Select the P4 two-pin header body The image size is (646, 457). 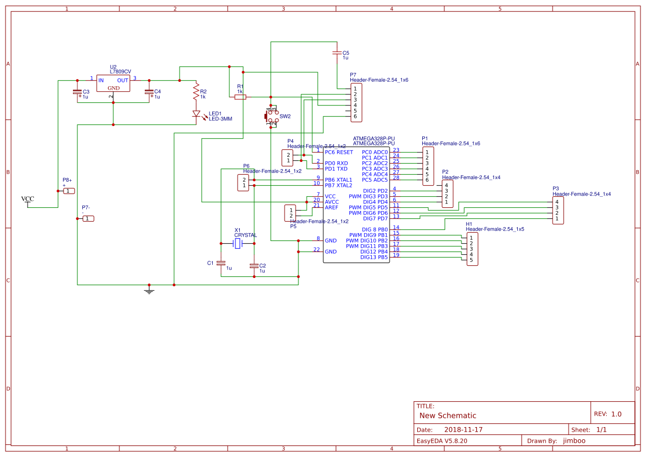coord(287,158)
